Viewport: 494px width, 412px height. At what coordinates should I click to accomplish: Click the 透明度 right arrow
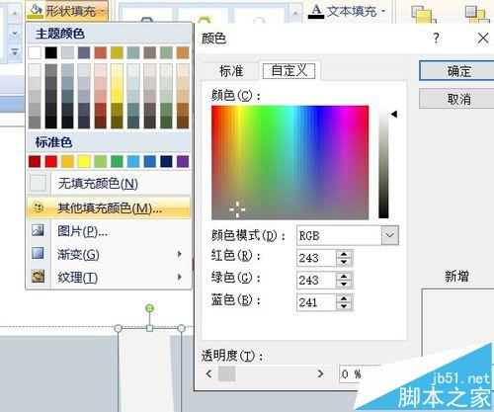(x=320, y=373)
